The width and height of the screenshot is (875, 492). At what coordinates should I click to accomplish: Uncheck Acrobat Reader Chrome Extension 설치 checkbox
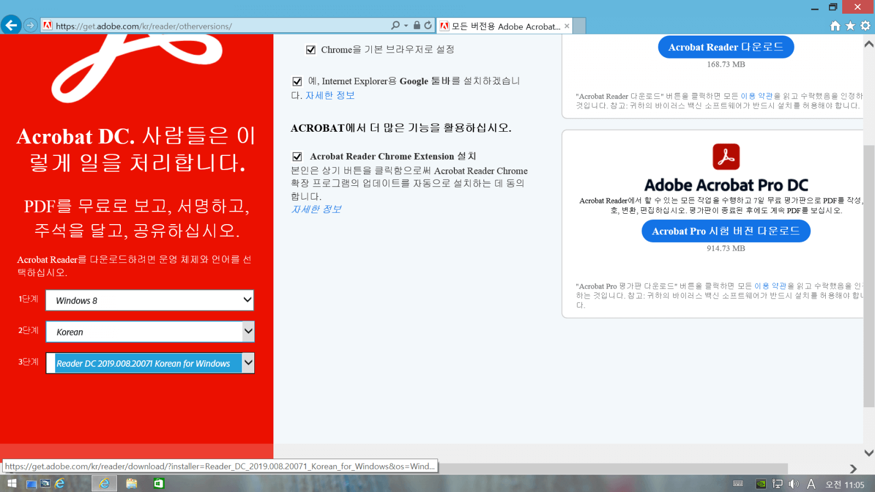tap(297, 156)
